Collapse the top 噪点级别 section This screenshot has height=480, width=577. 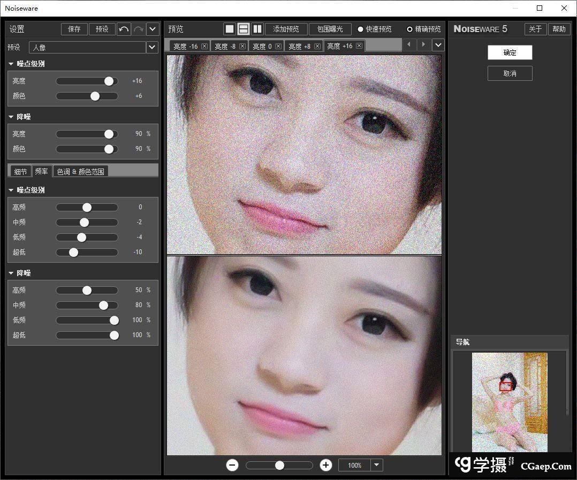11,64
